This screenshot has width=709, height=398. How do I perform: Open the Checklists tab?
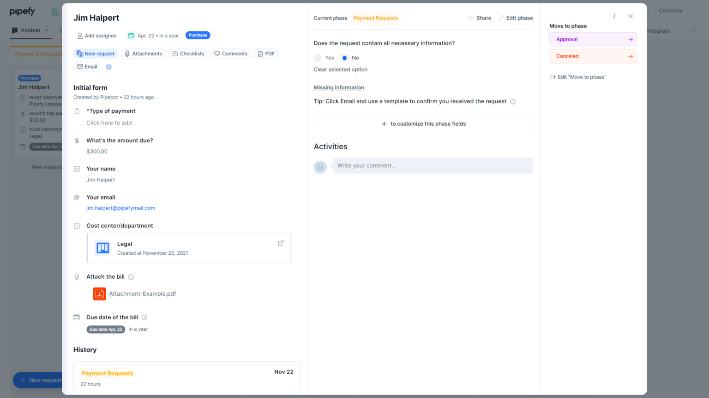click(x=188, y=54)
